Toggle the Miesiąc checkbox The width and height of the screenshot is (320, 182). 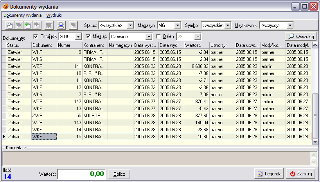(x=88, y=36)
